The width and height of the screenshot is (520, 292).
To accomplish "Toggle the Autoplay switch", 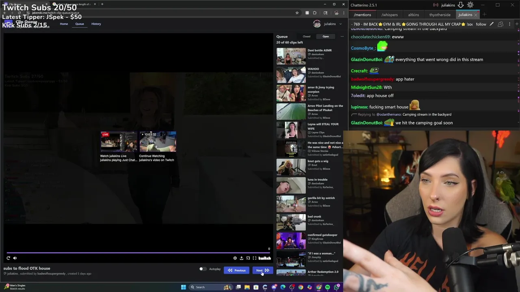I will (x=203, y=269).
